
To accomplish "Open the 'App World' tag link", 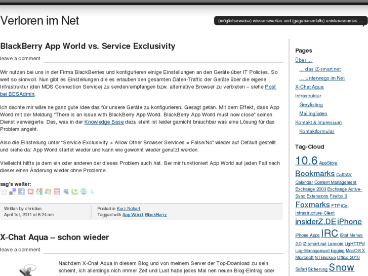I will 132,215.
